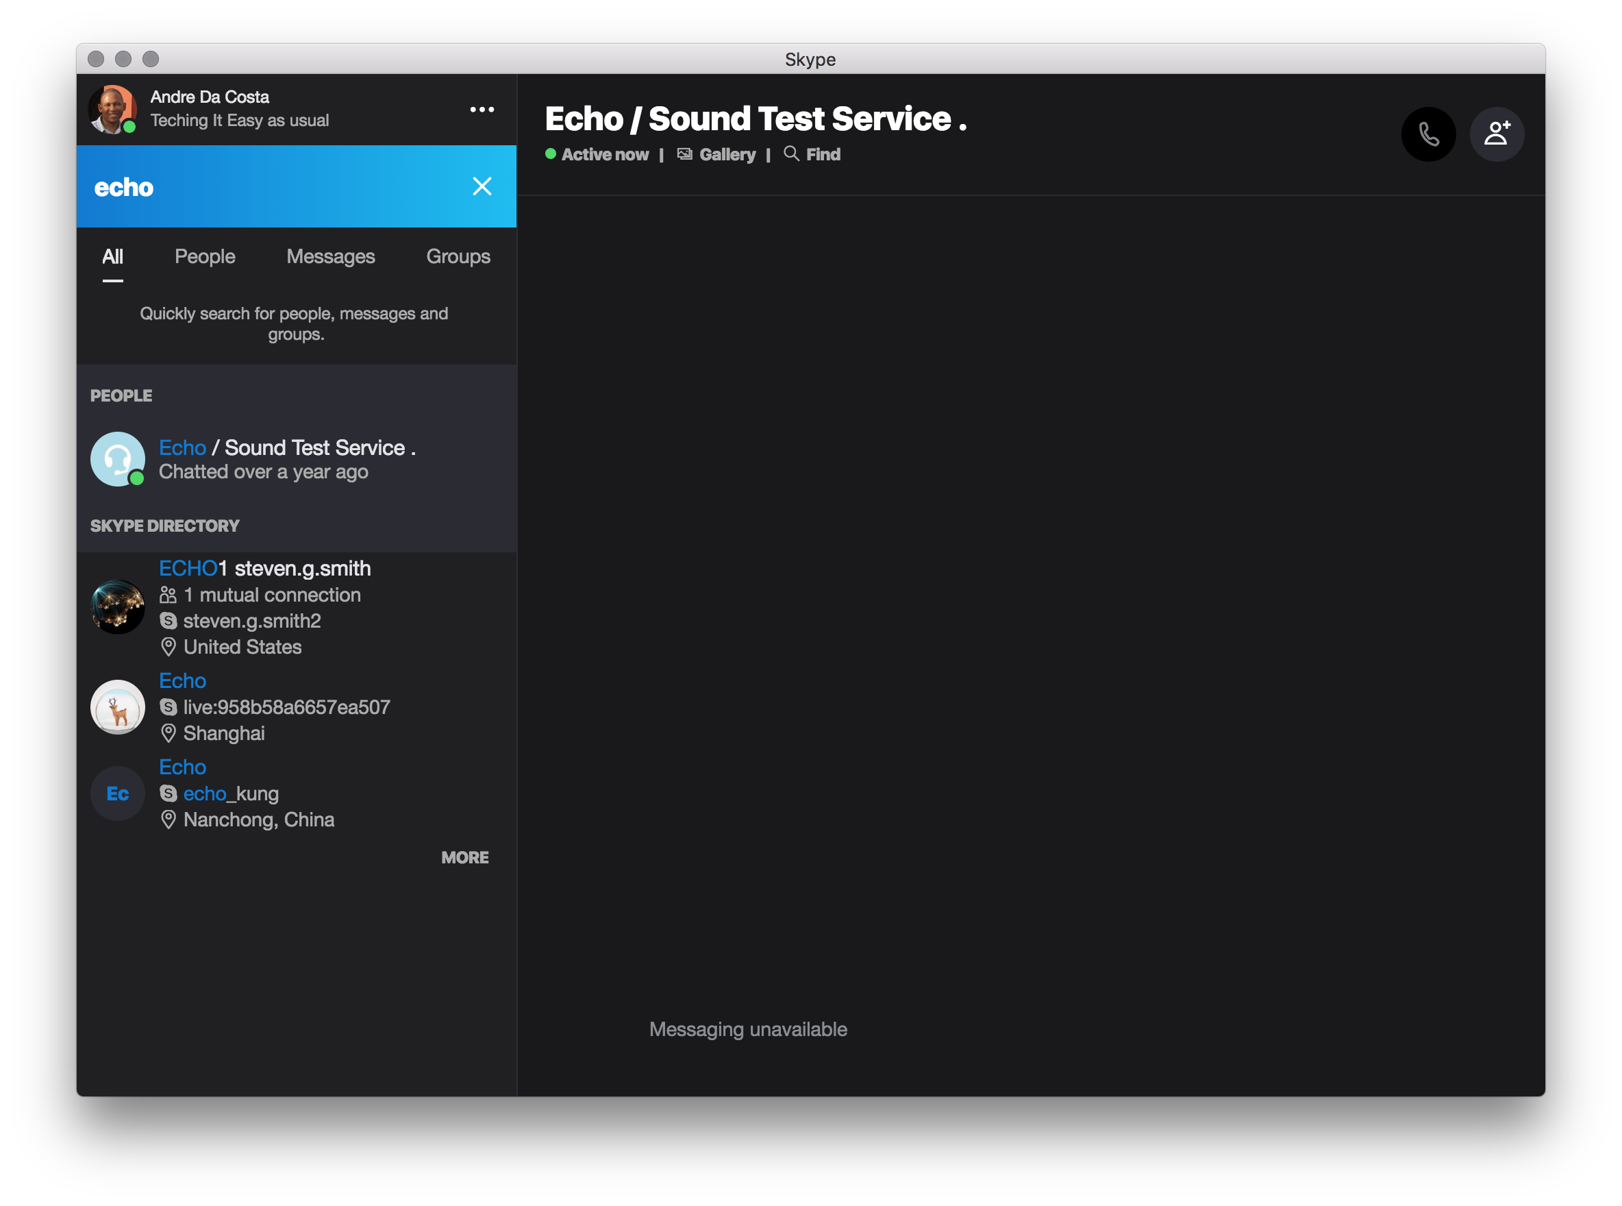Image resolution: width=1622 pixels, height=1206 pixels.
Task: Click Find to search in conversation
Action: click(812, 155)
